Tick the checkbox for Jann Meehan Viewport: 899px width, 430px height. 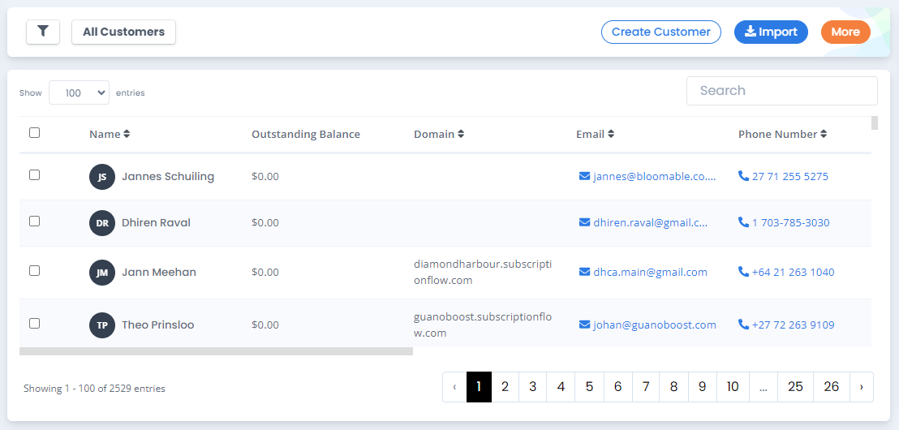click(x=34, y=271)
